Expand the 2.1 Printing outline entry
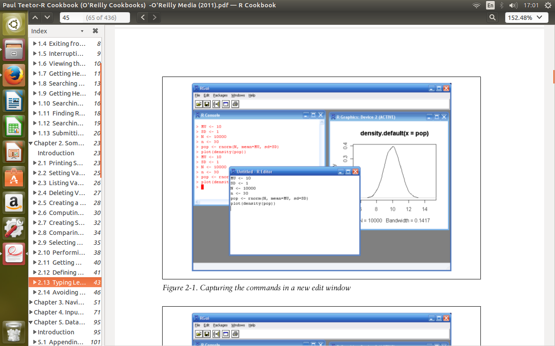The height and width of the screenshot is (346, 555). coord(35,163)
